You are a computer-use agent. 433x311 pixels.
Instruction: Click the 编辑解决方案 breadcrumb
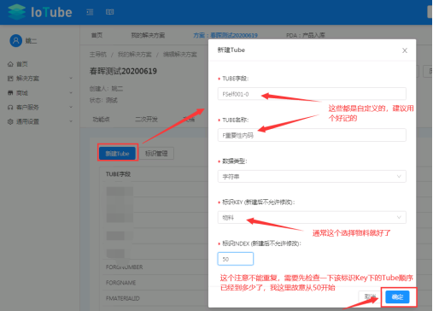pyautogui.click(x=180, y=55)
